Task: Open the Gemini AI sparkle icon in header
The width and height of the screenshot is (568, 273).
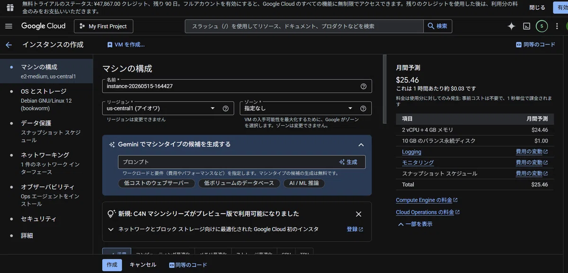Action: click(511, 26)
